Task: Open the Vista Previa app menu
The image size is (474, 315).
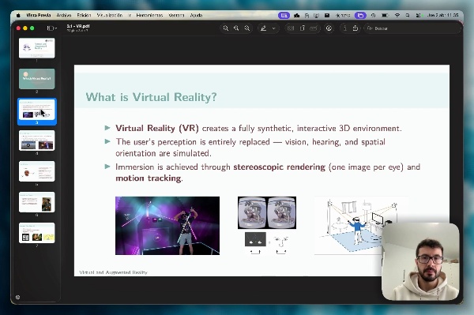Action: pos(39,15)
